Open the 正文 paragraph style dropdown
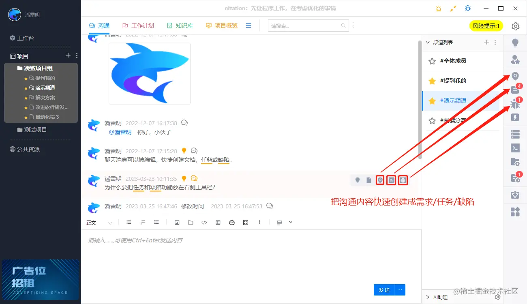The image size is (527, 304). 99,223
